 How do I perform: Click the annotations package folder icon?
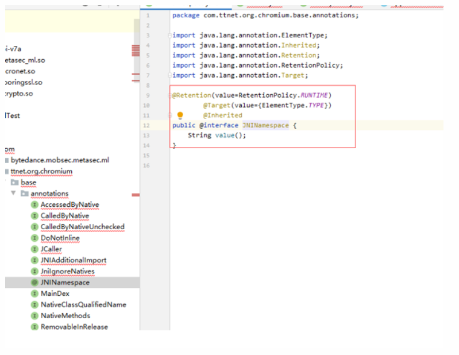[25, 194]
